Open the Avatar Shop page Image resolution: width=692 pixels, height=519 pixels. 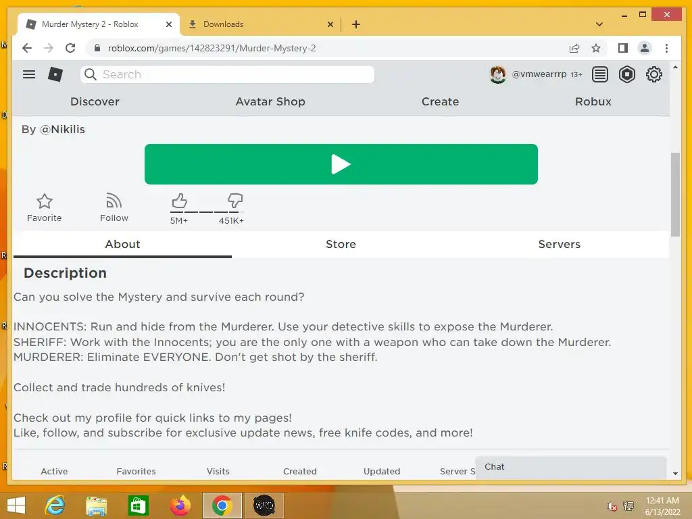pos(270,101)
